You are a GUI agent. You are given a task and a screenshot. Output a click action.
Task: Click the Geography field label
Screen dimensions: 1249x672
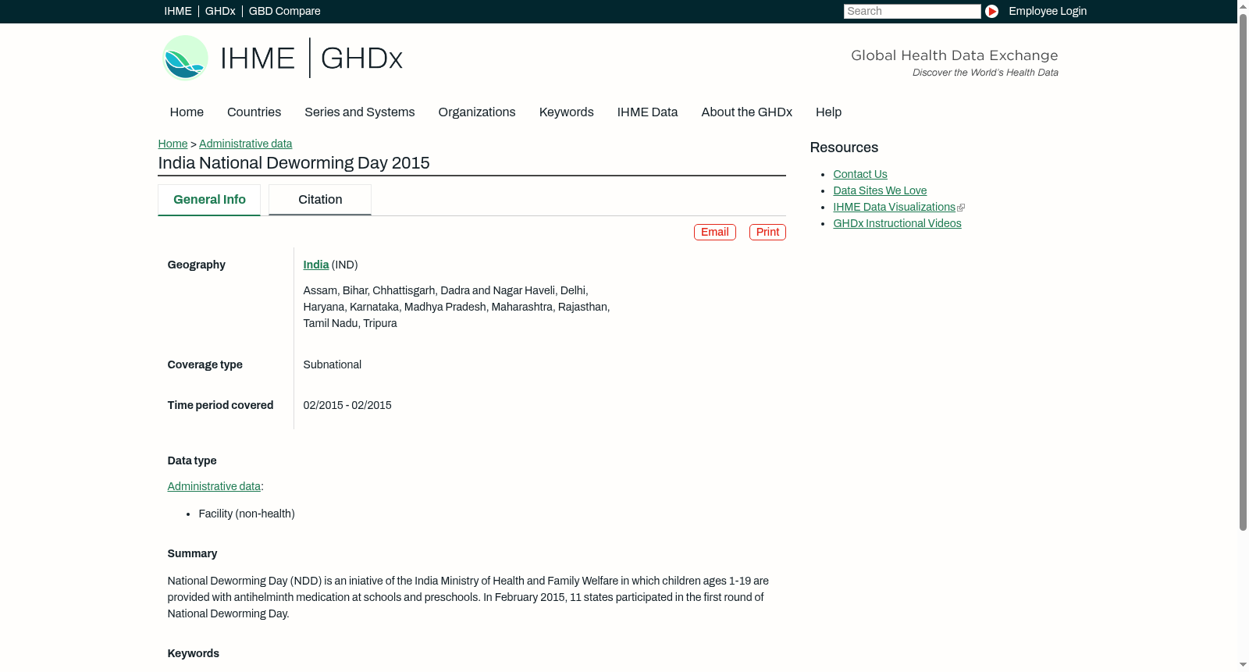tap(196, 265)
